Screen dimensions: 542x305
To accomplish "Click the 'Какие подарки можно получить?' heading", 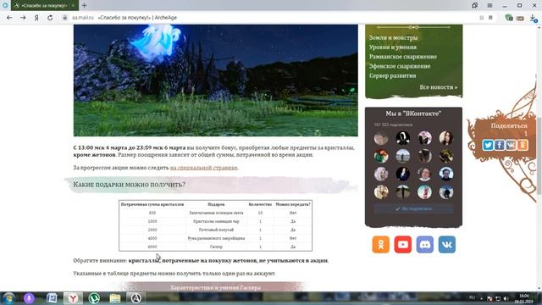I will pos(130,185).
